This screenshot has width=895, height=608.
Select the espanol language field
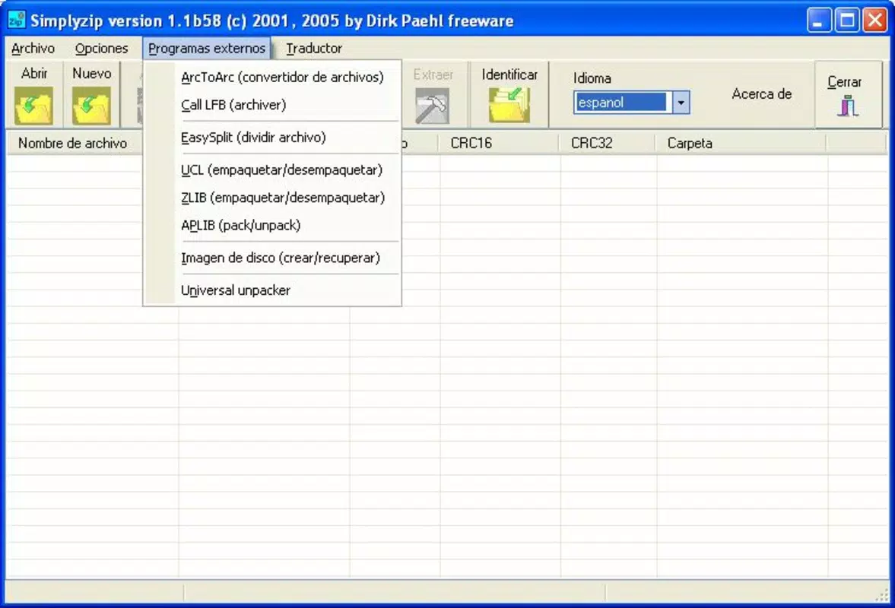[621, 103]
